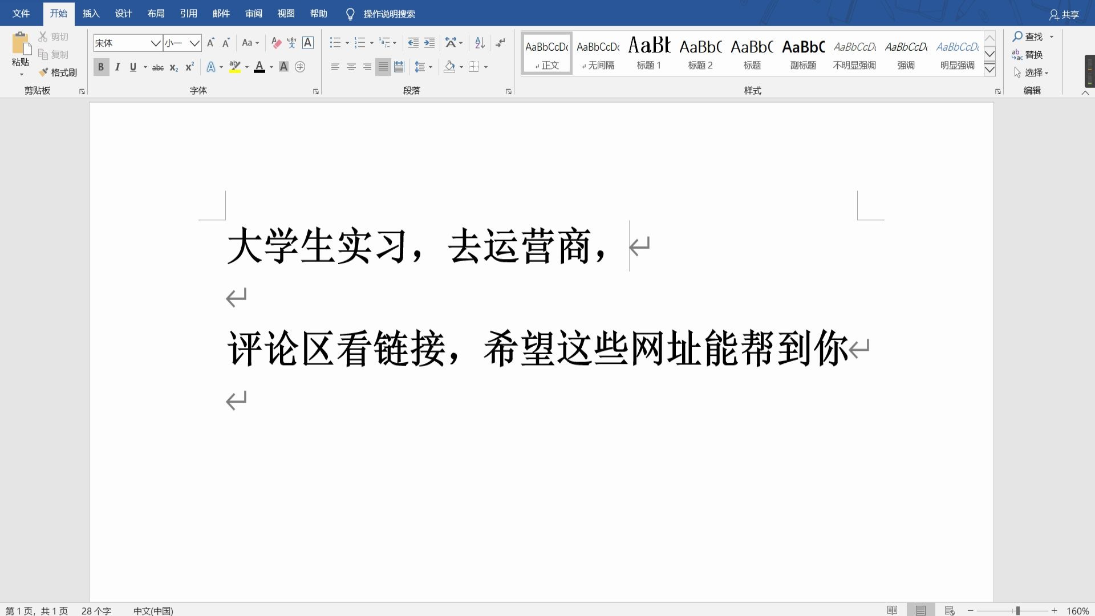Switch to the Design (设计) tab

click(123, 14)
